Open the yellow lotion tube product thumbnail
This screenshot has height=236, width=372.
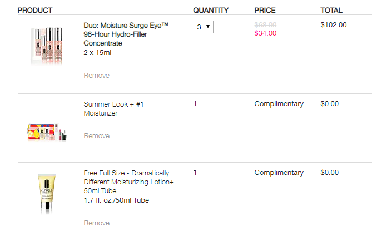pos(47,194)
